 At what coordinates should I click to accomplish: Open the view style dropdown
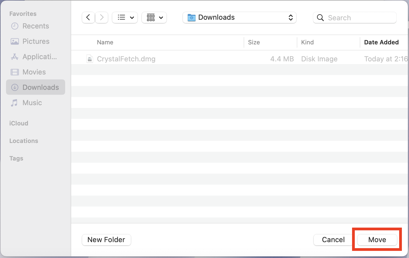click(x=125, y=17)
